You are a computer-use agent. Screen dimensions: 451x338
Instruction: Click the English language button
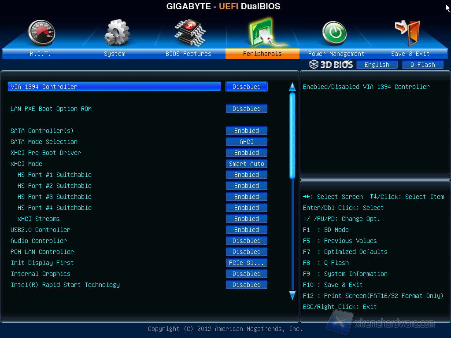(377, 65)
